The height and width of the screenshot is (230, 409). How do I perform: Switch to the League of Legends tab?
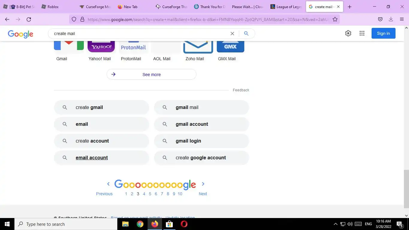286,7
